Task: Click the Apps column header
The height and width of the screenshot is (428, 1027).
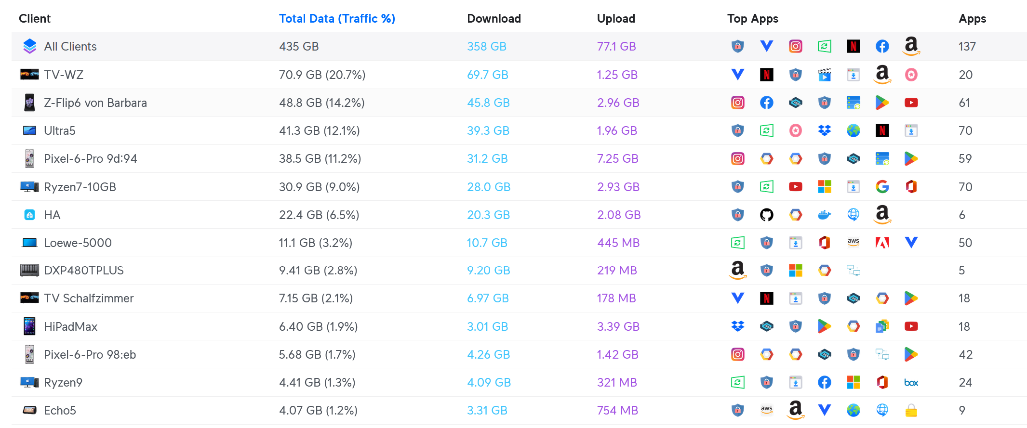Action: 972,18
